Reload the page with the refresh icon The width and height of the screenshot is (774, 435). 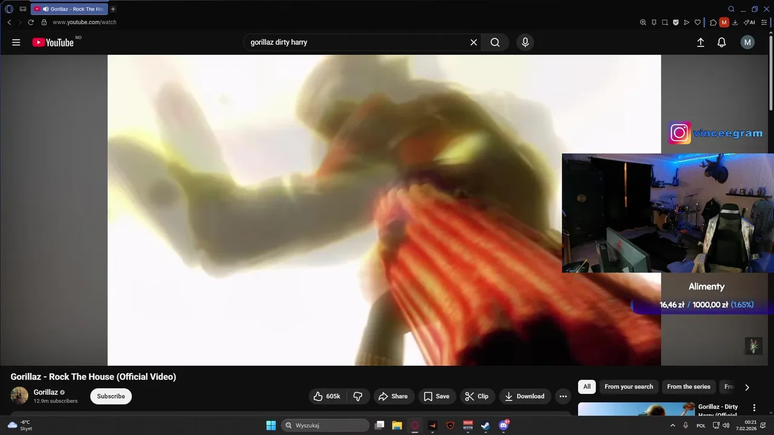click(x=31, y=22)
